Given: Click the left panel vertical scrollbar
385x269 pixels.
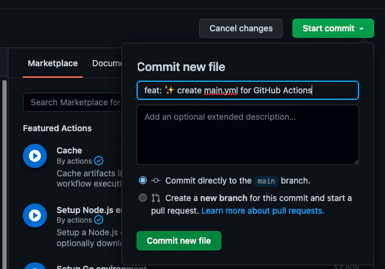Looking at the screenshot, I should [4, 175].
